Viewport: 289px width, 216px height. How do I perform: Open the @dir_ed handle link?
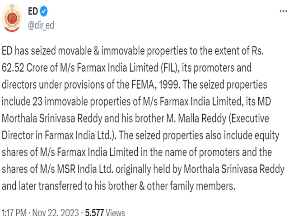(41, 25)
